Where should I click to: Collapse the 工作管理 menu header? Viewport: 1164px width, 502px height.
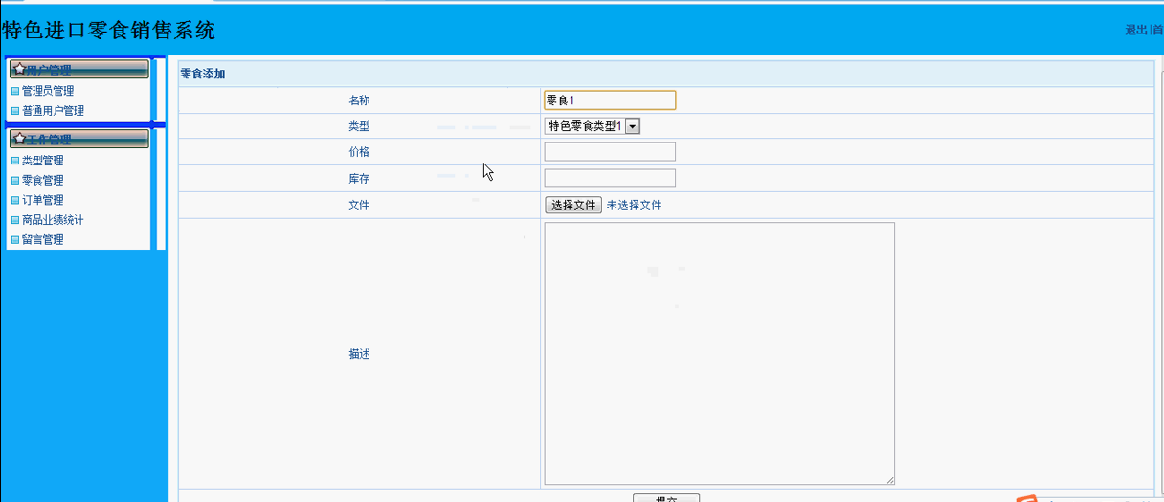click(x=79, y=139)
